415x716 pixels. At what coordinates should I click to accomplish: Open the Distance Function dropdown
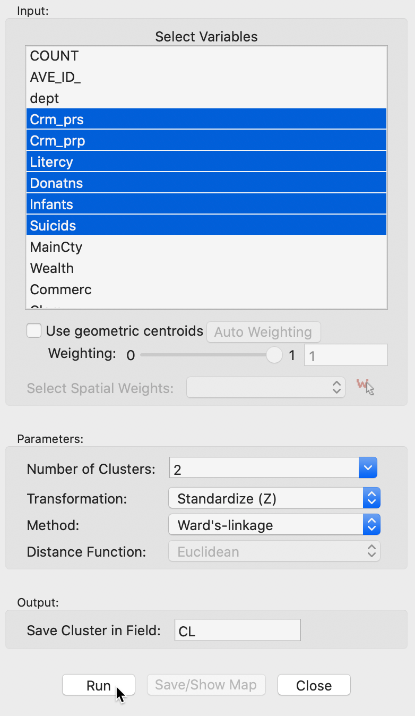(x=274, y=552)
